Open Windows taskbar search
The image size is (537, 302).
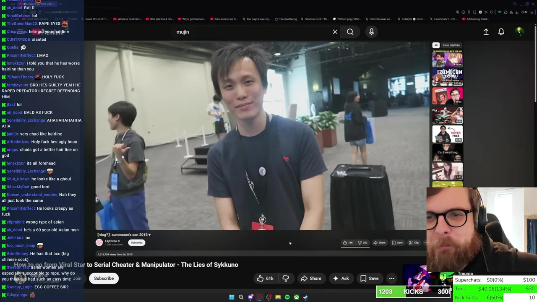point(241,297)
